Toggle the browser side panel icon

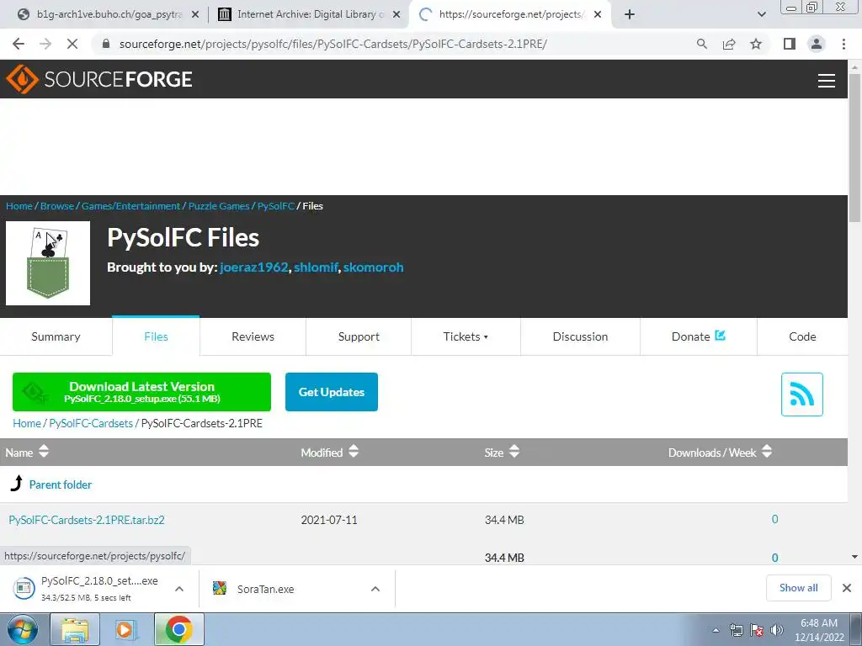[790, 44]
